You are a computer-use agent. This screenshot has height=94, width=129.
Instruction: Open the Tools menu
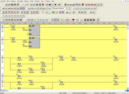[x=31, y=1]
